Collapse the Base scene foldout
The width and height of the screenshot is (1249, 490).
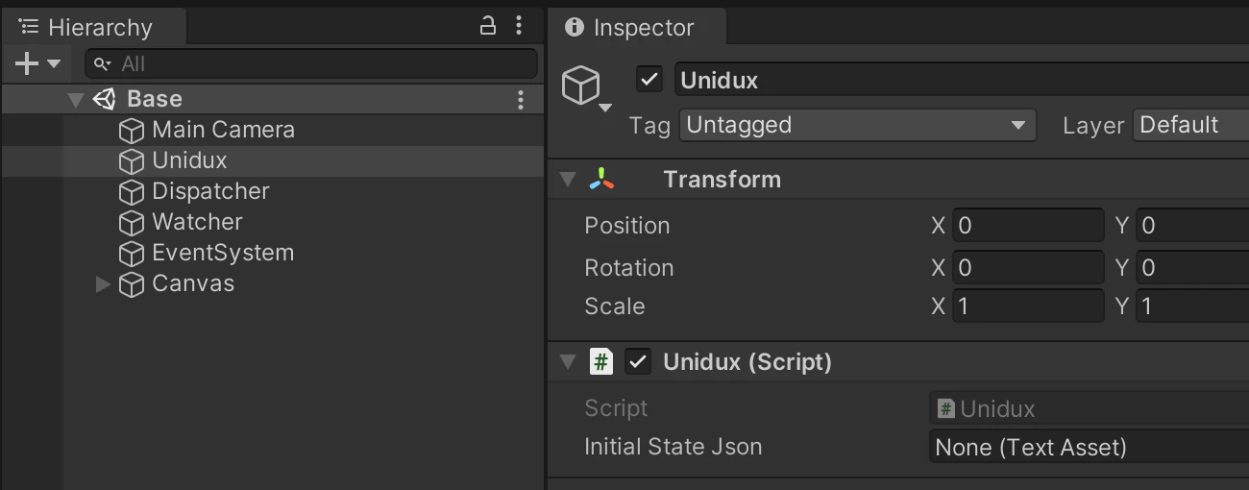coord(76,99)
